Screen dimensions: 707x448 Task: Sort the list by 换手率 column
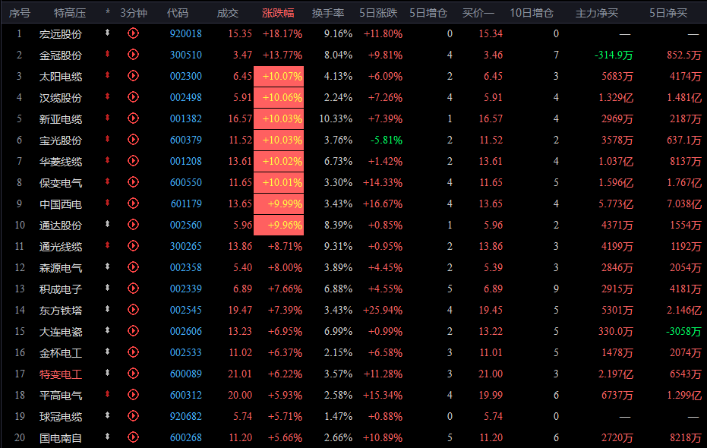328,13
